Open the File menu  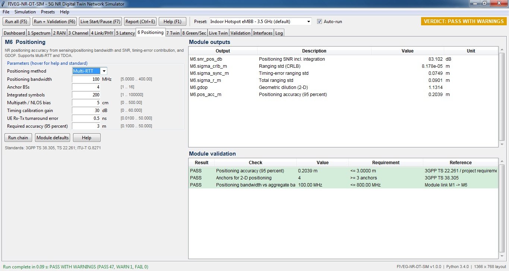pos(6,12)
